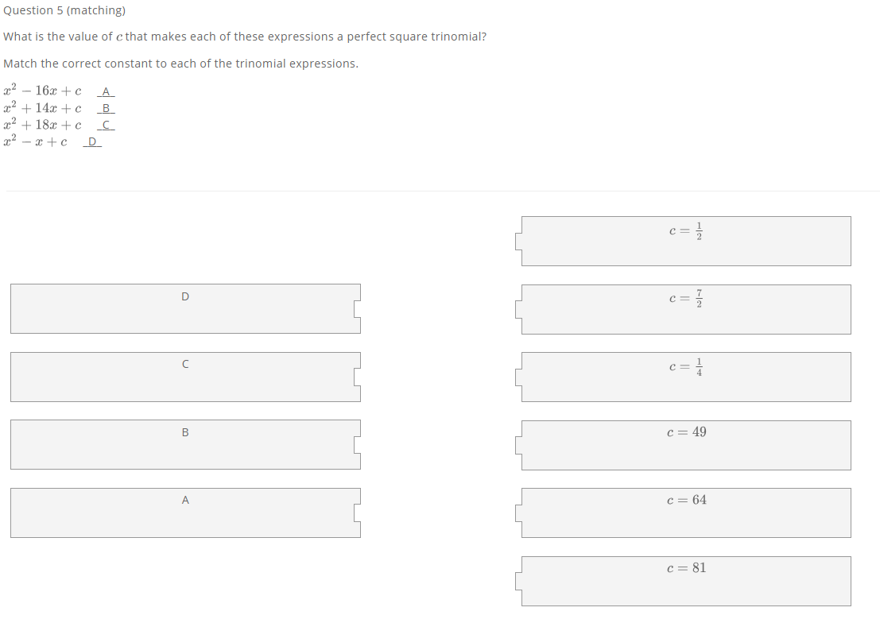Select the c = 7/2 answer tile

685,308
